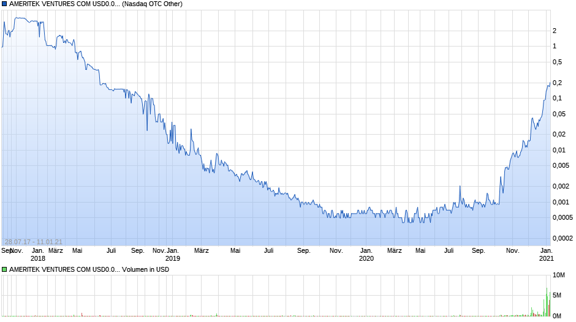Click the Jan. 2018 axis label
576x322 pixels.
pos(38,255)
